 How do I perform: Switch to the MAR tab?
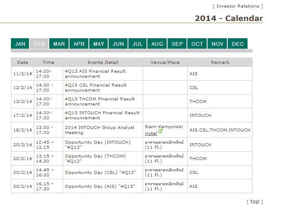pos(59,44)
